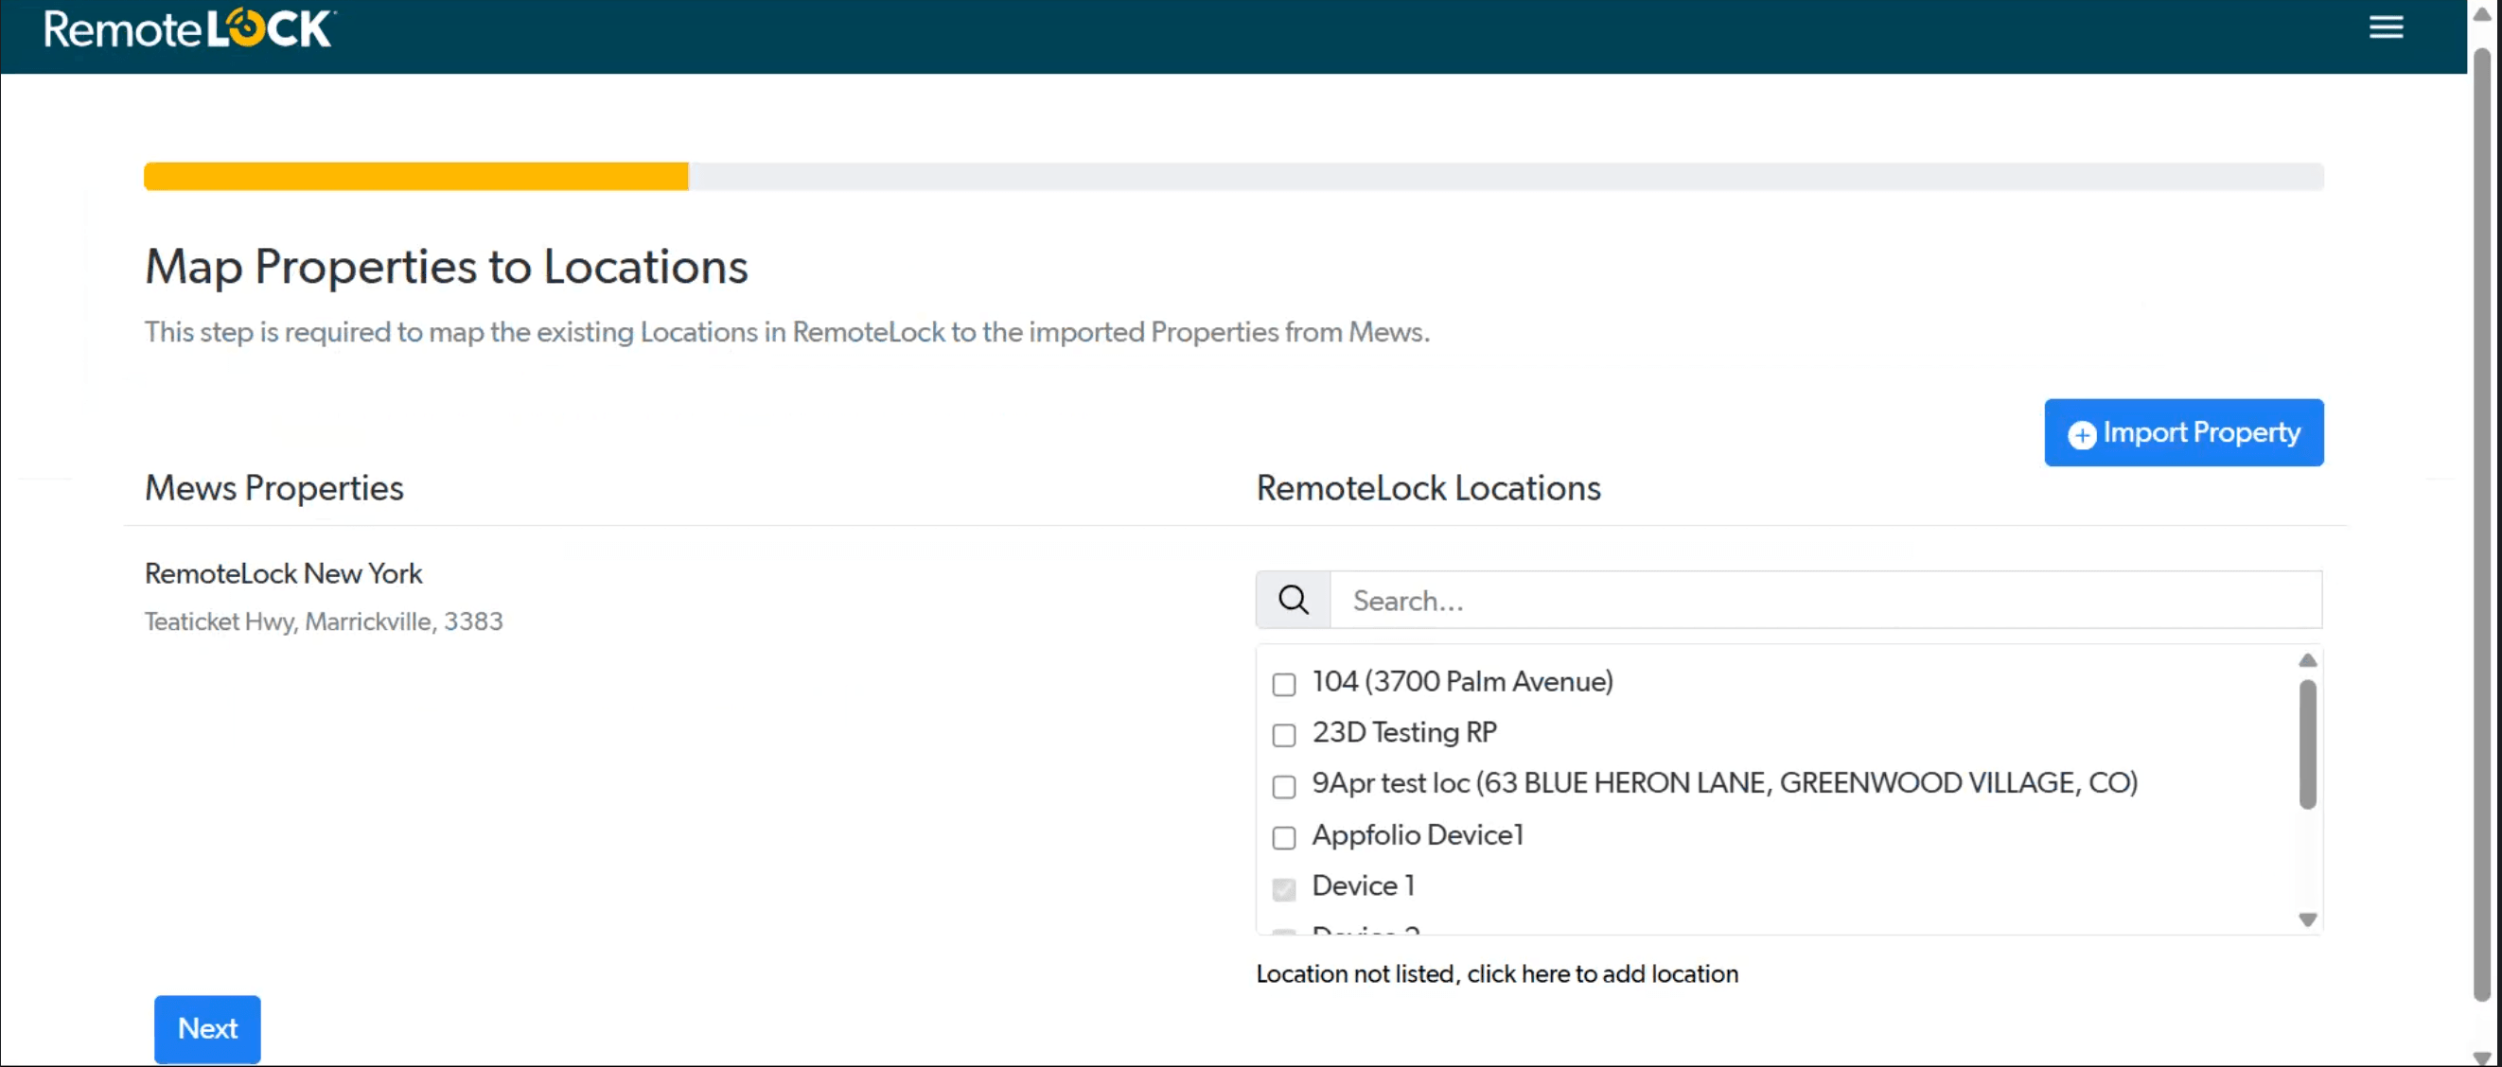Click the Next button
Image resolution: width=2502 pixels, height=1067 pixels.
207,1028
